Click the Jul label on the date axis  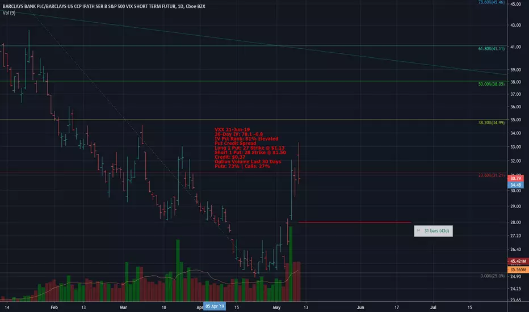(433, 307)
